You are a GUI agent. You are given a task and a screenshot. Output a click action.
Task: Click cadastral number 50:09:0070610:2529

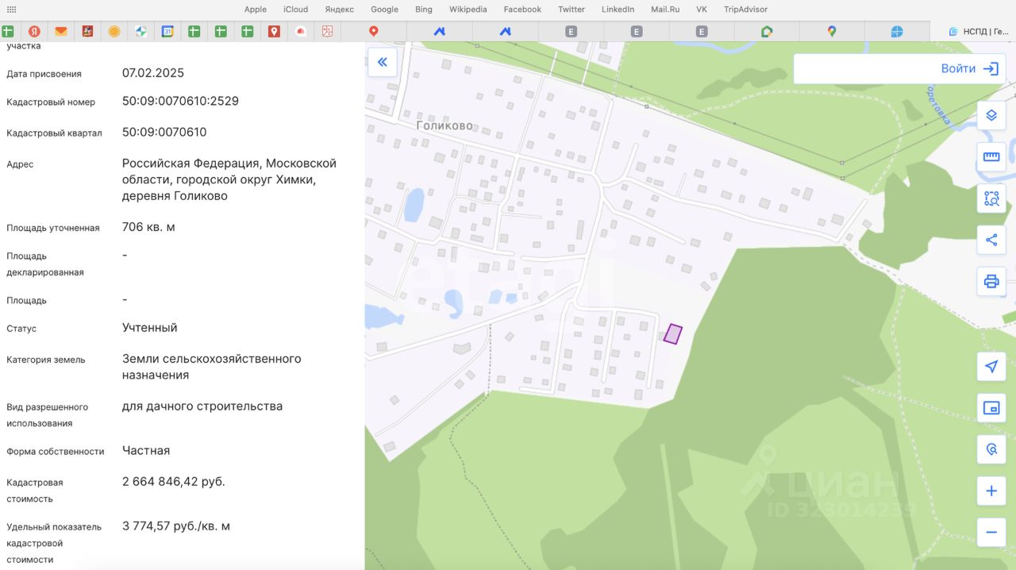pos(180,102)
